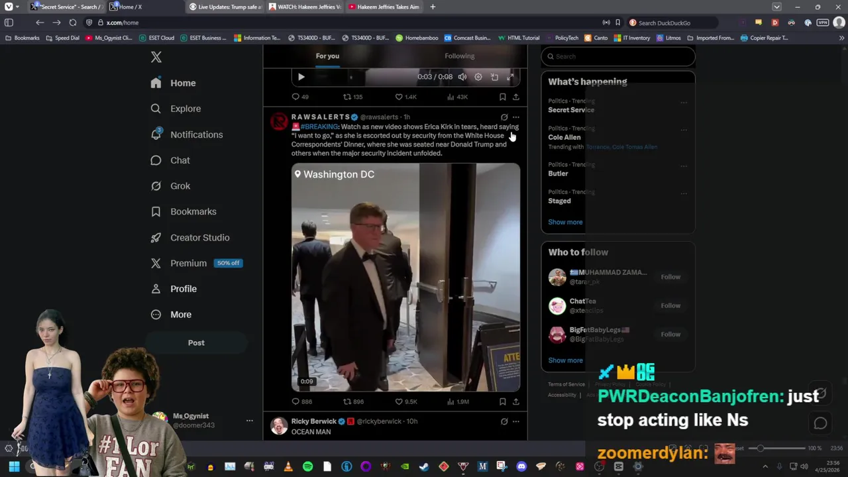Reload the page in browser toolbar
This screenshot has height=477, width=848.
[x=73, y=23]
